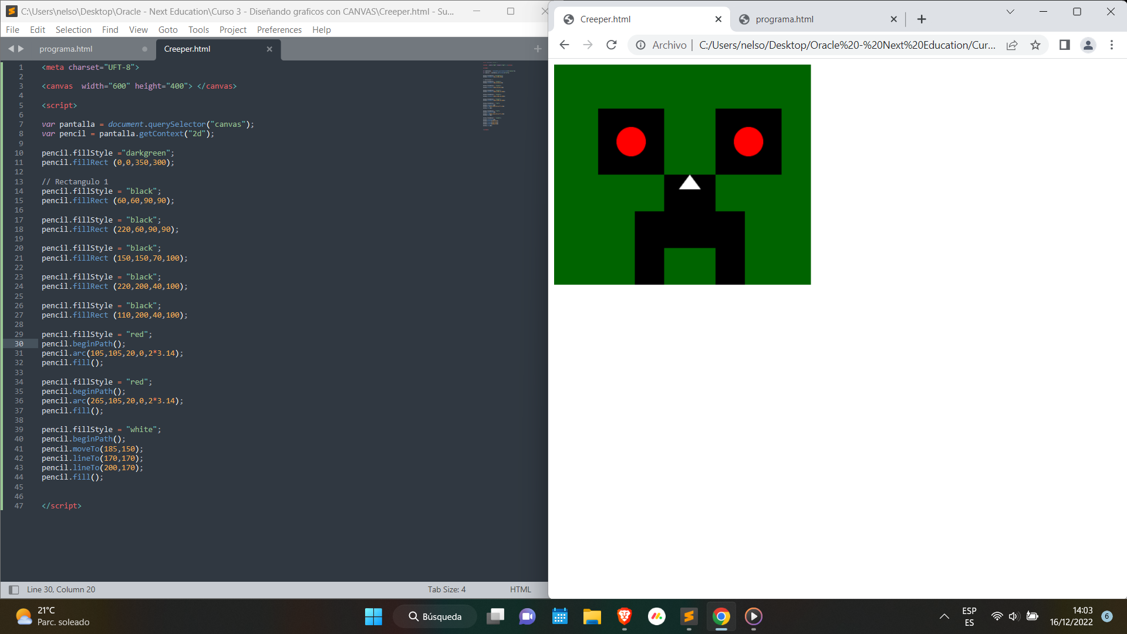Open clock and date 16/12/2022

[x=1071, y=616]
